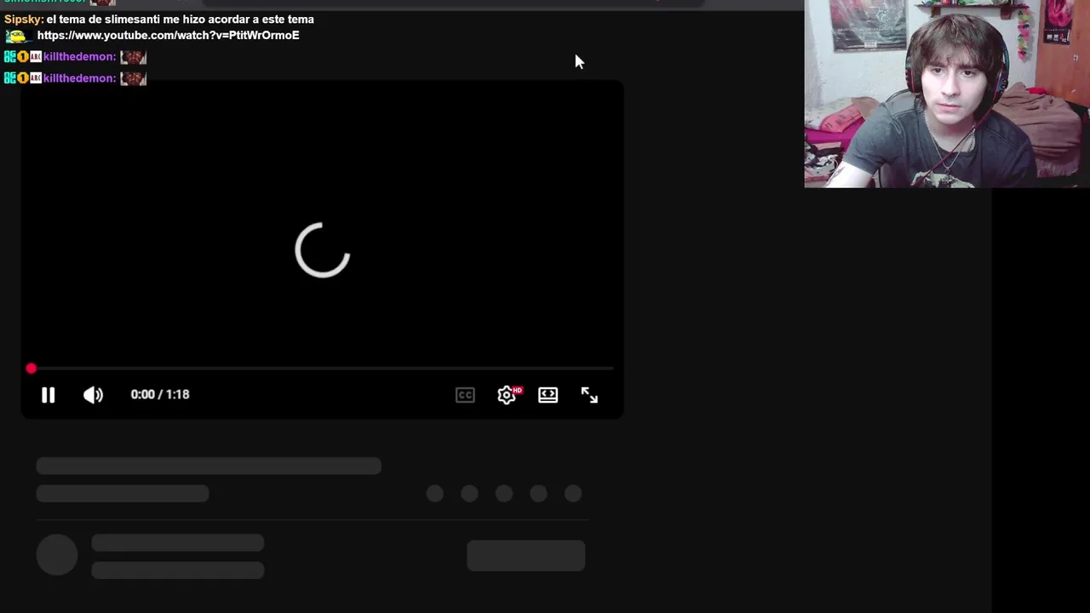
Task: Click the Sipsky message about slimesanti
Action: point(181,20)
